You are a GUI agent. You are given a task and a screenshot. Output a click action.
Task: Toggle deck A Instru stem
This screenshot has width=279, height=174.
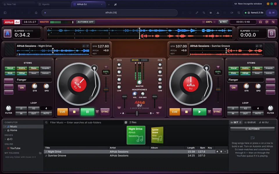[22, 68]
